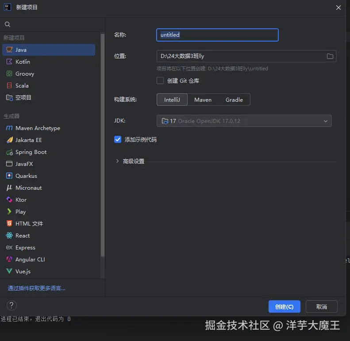Switch build system to Maven
This screenshot has width=350, height=341.
(203, 100)
